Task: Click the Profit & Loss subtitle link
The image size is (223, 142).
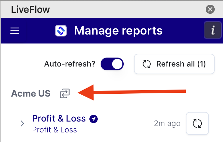Action: pyautogui.click(x=54, y=130)
